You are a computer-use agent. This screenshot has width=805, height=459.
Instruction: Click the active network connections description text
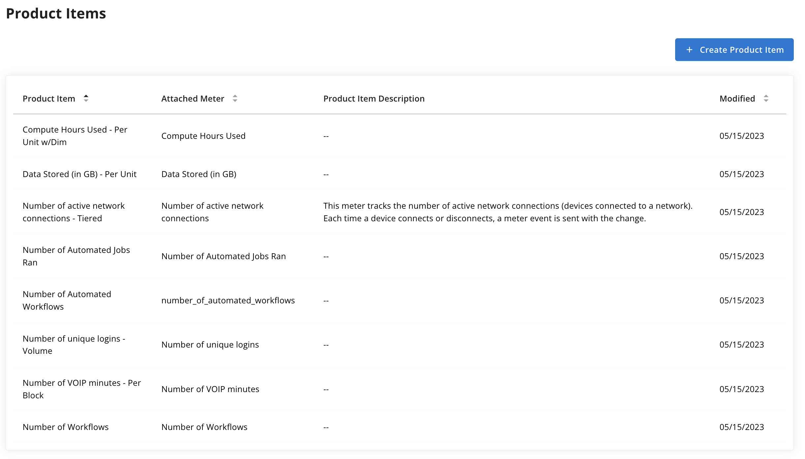pyautogui.click(x=508, y=212)
